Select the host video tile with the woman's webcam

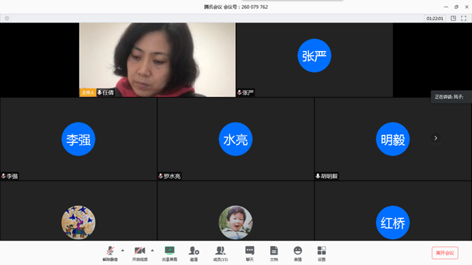[x=157, y=60]
